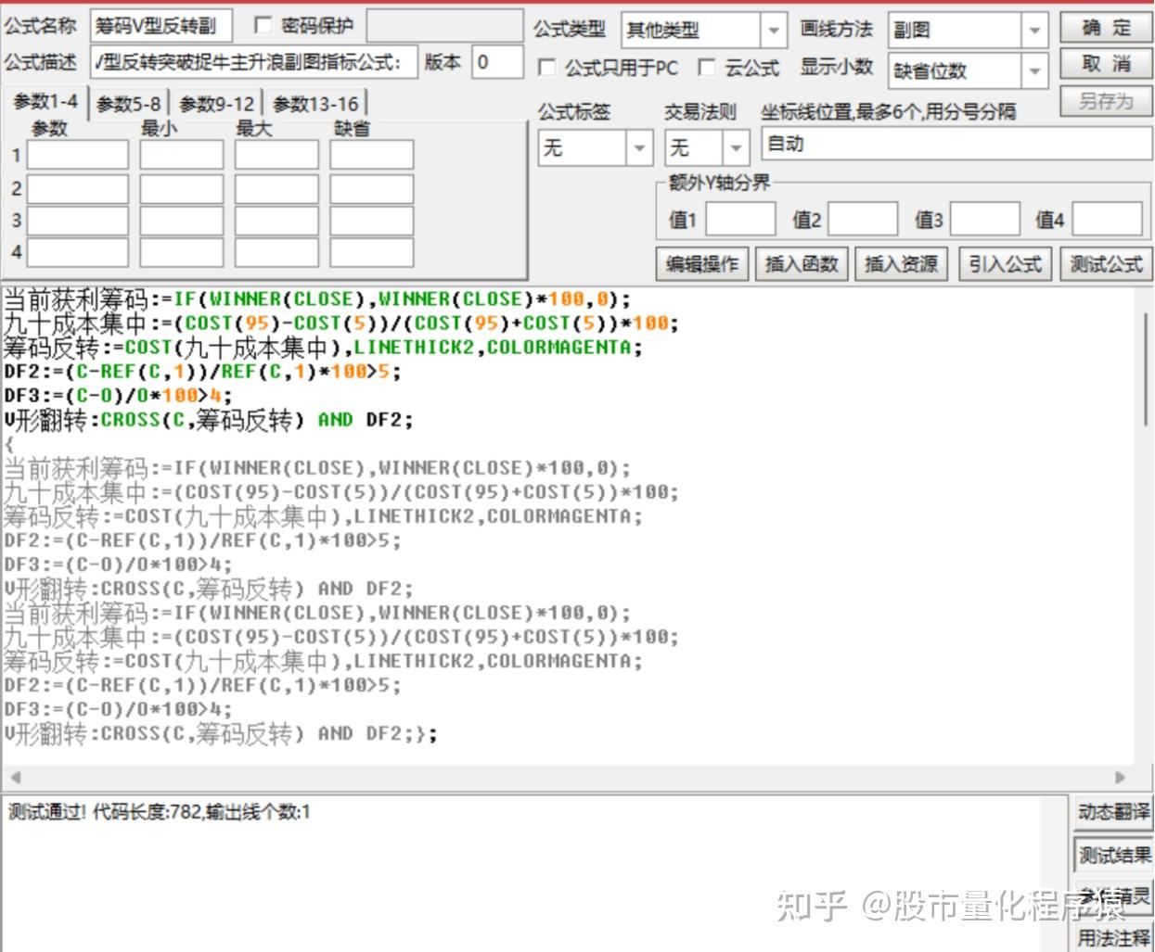Click the 测试通过 result message text

159,813
